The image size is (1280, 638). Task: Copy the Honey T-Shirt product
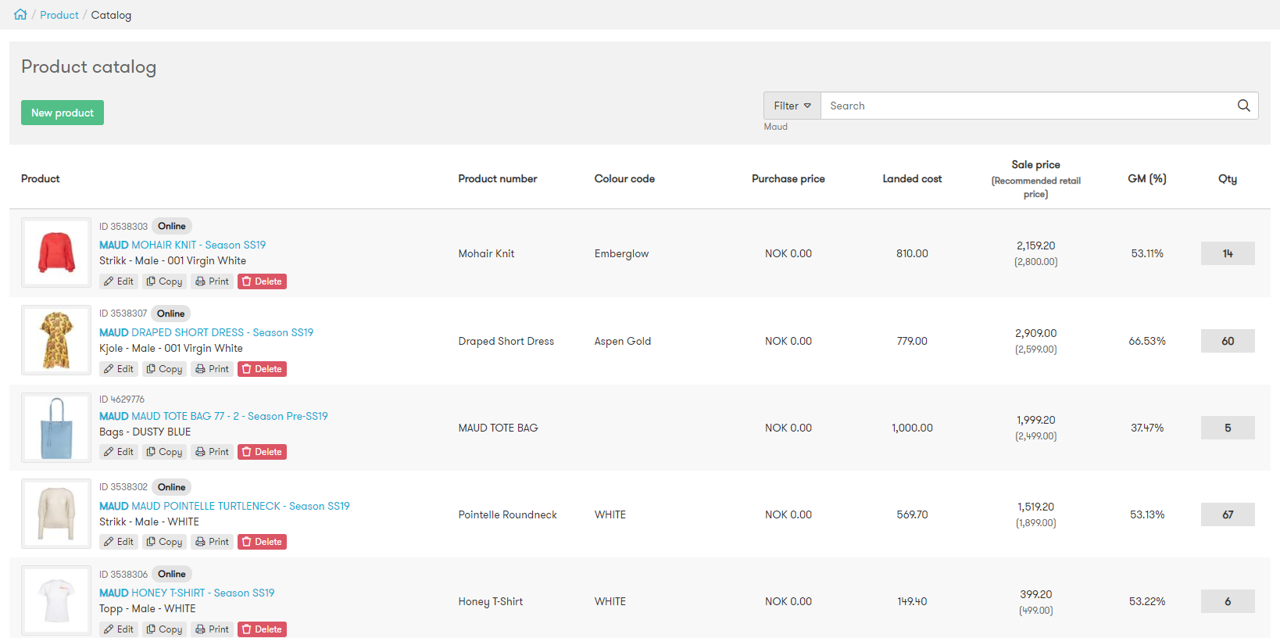click(x=164, y=629)
